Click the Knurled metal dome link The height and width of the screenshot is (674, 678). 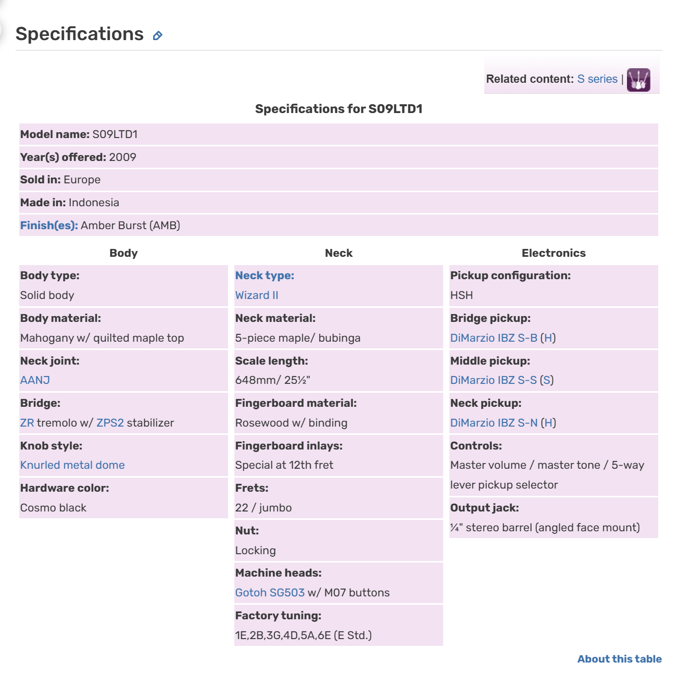tap(72, 465)
